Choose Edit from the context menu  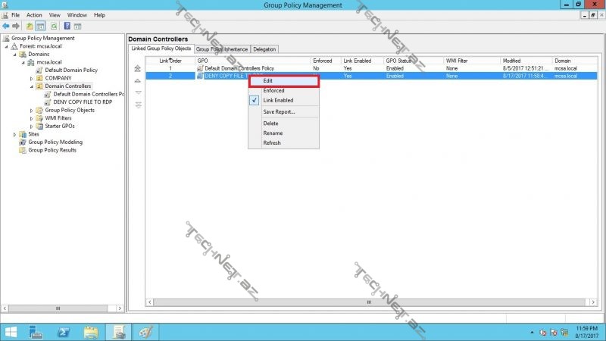pyautogui.click(x=268, y=81)
